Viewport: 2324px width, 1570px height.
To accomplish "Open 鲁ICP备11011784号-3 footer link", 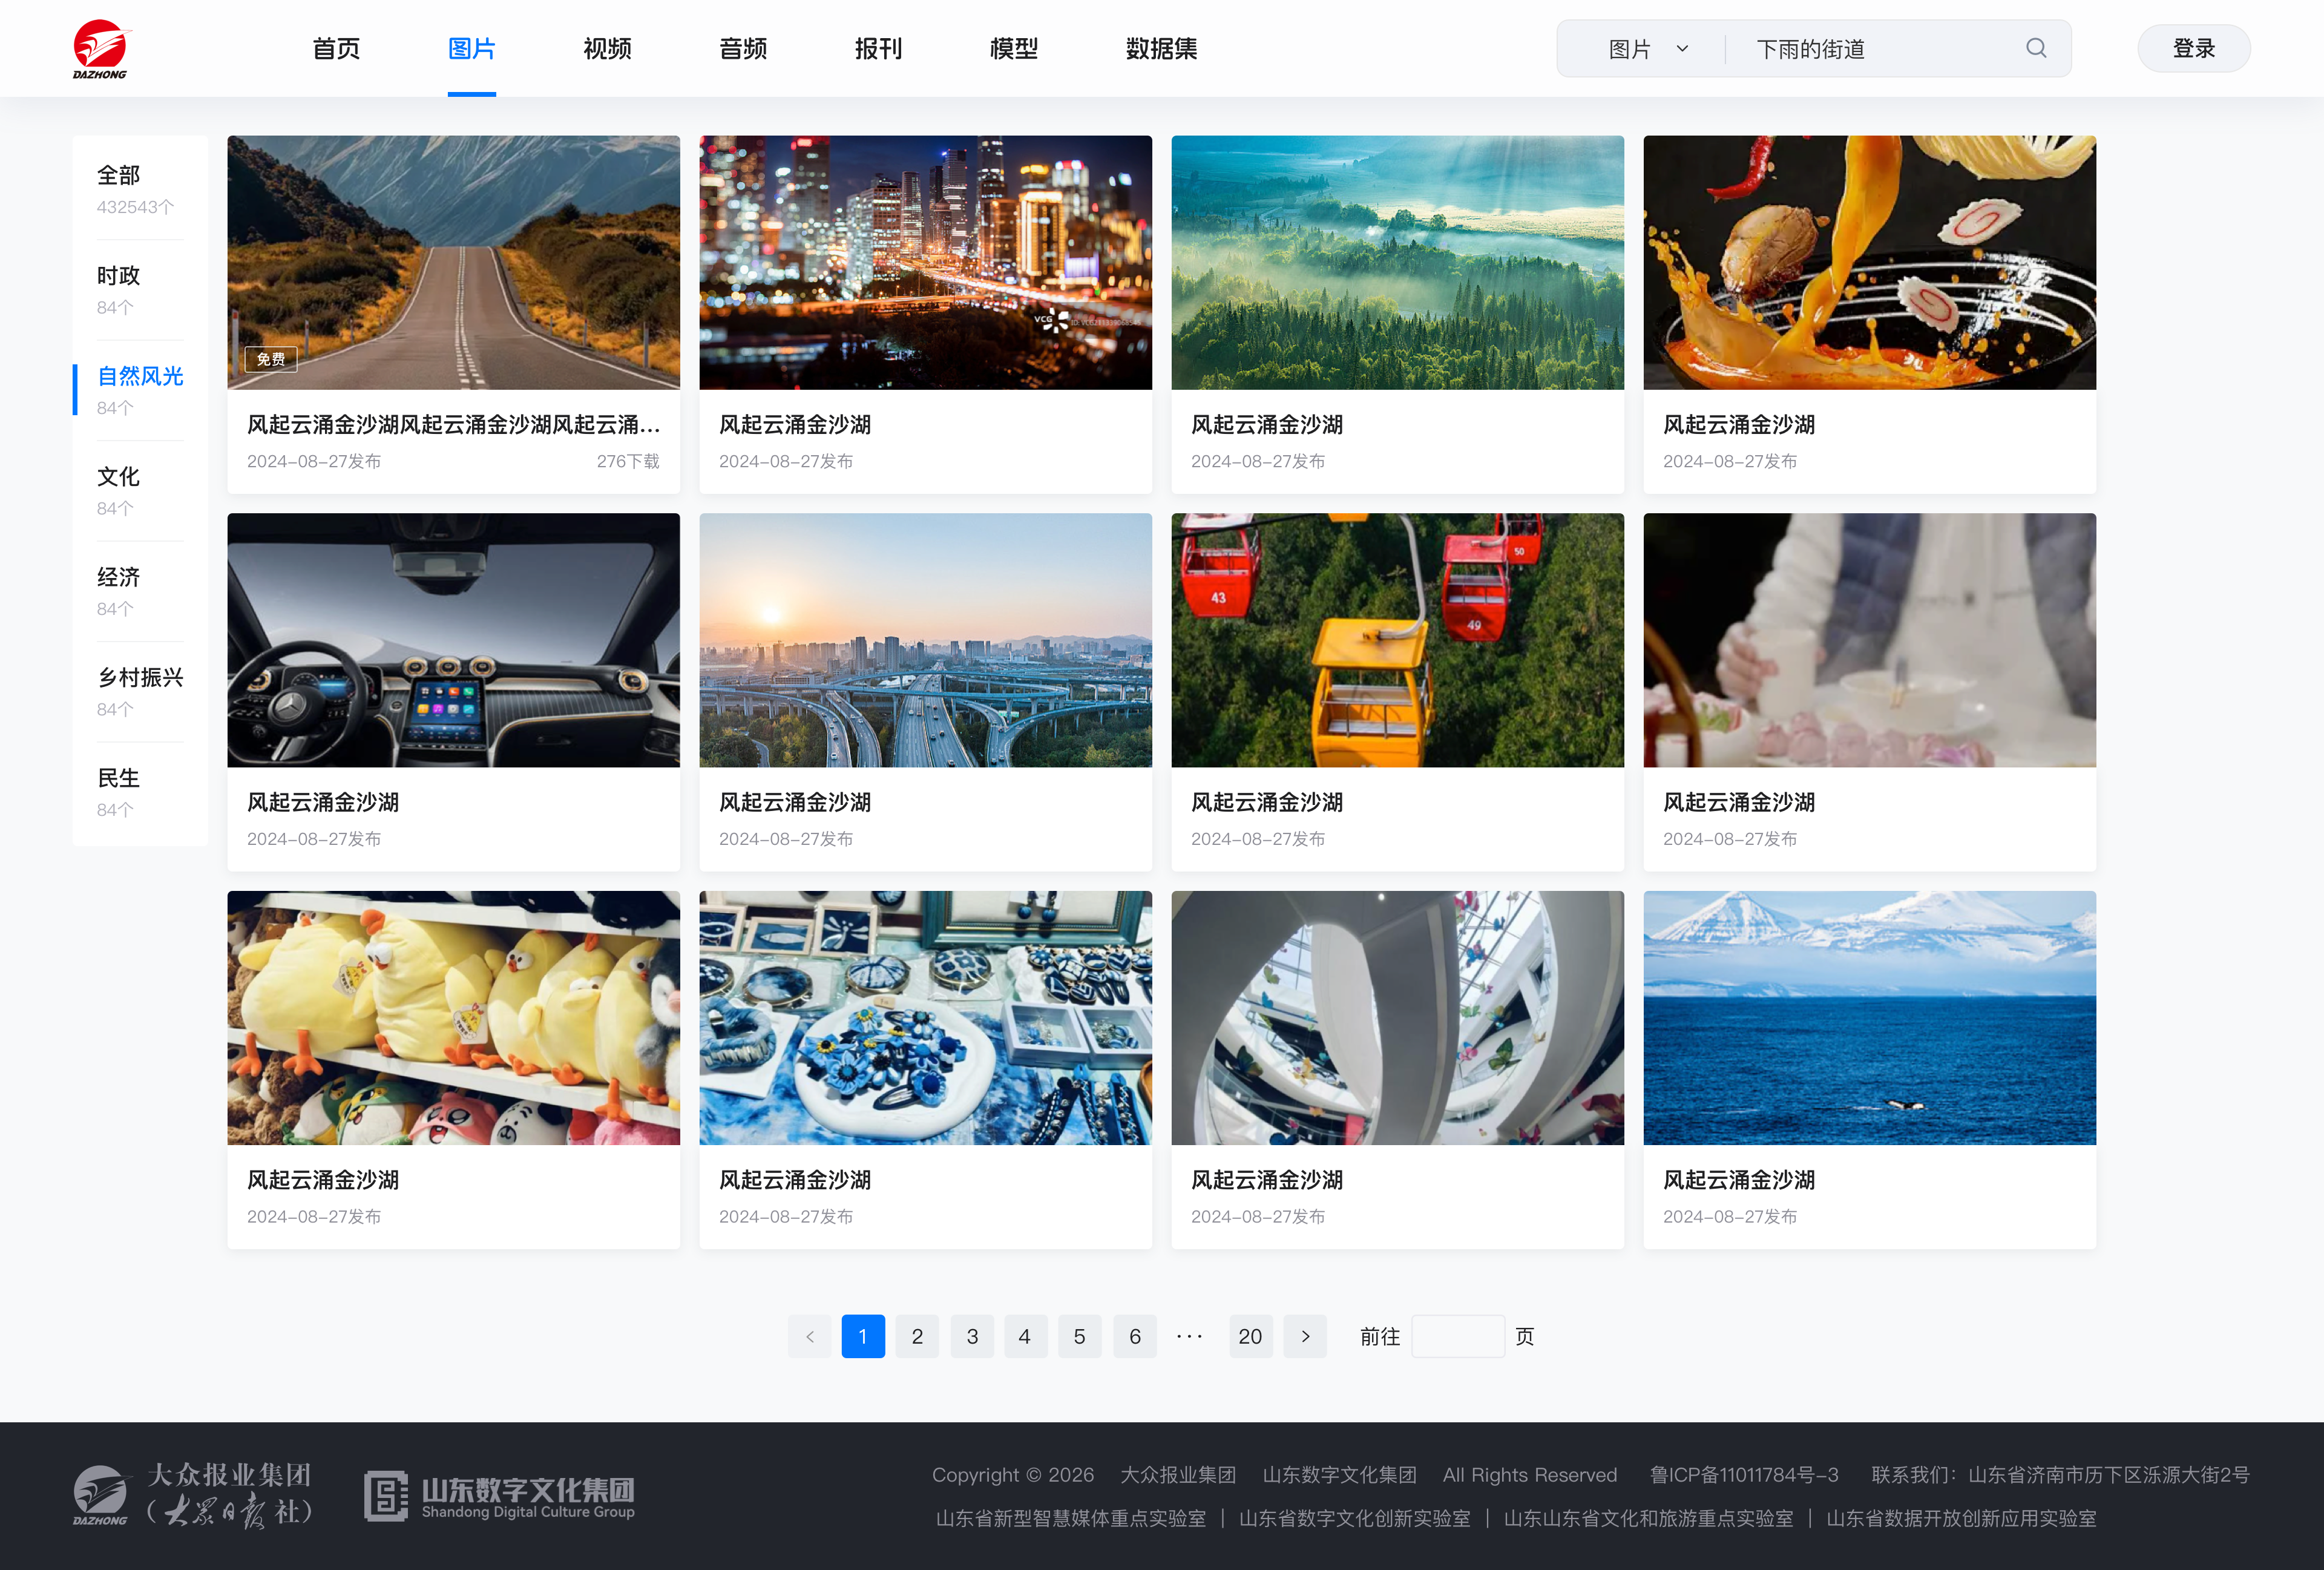I will (1744, 1475).
